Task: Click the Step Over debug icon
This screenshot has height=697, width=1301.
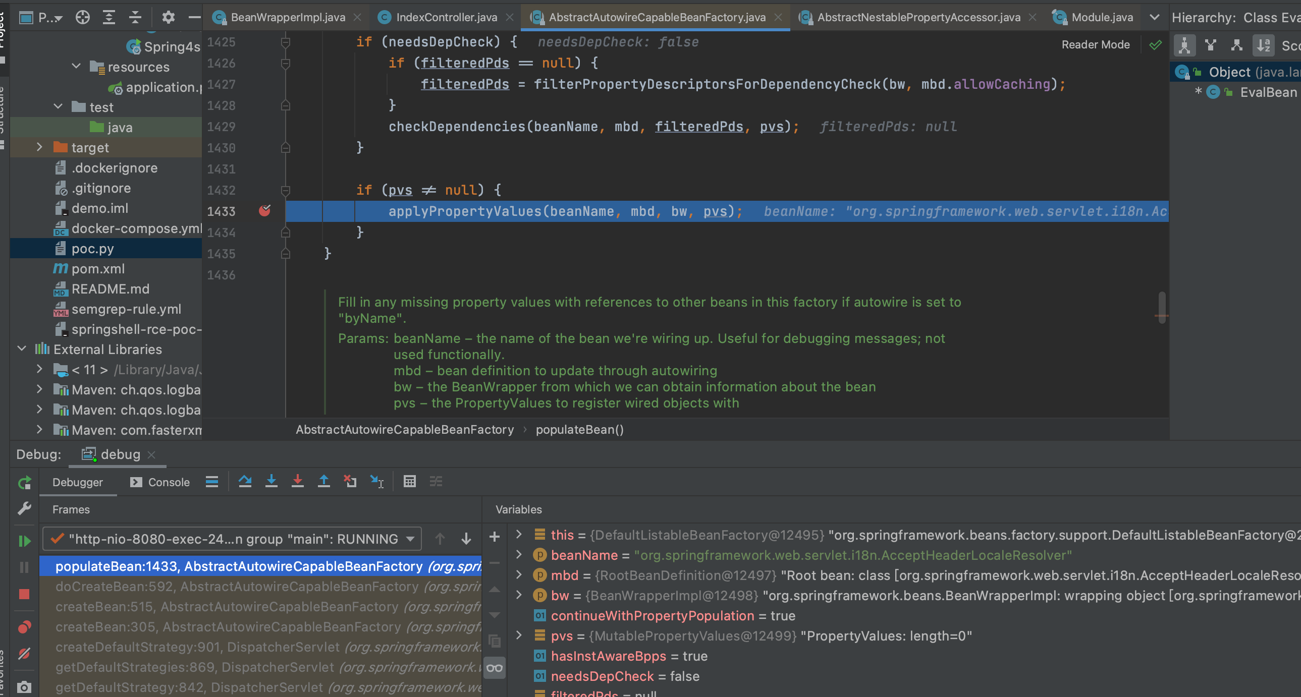Action: (245, 482)
